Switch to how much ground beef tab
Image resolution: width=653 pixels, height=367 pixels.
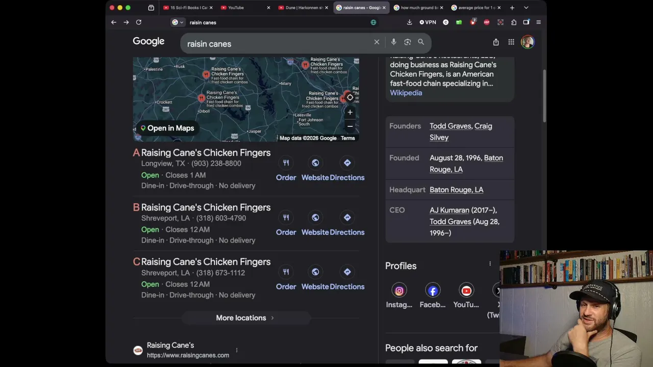(418, 8)
